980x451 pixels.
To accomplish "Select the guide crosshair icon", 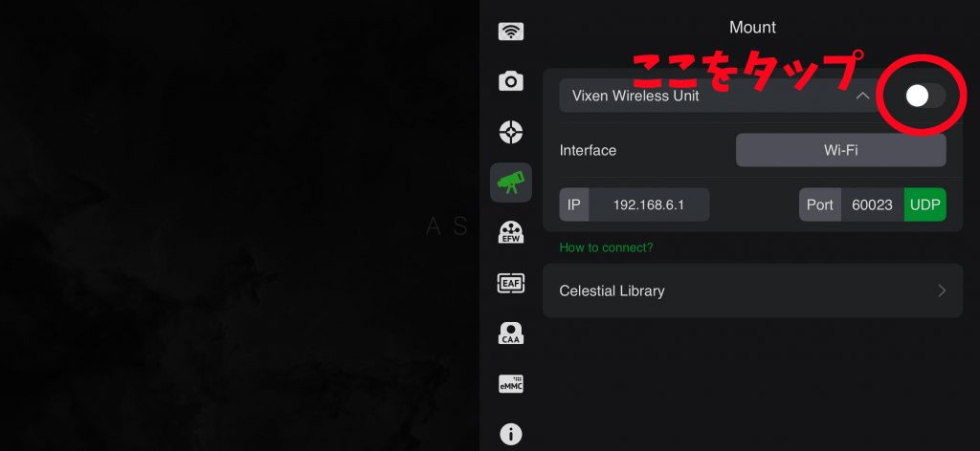I will [x=511, y=132].
